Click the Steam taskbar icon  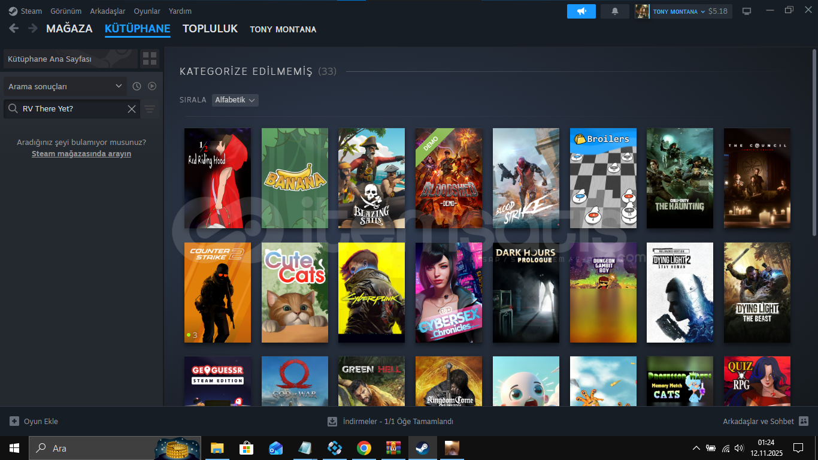pyautogui.click(x=422, y=448)
